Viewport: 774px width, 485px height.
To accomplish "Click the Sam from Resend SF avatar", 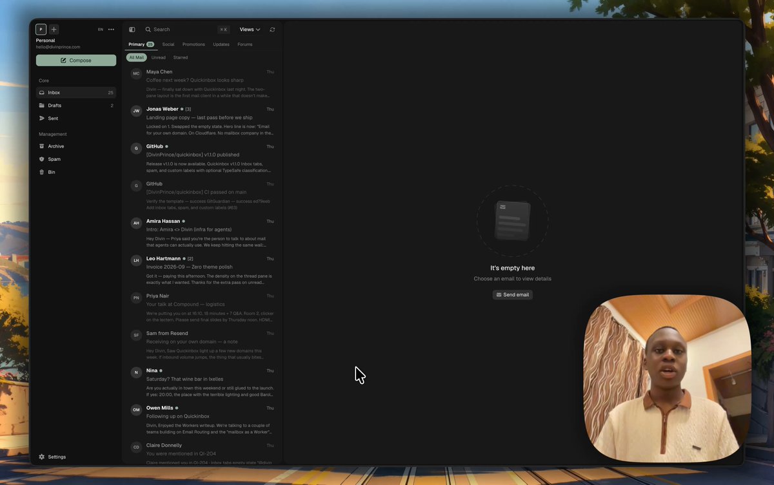I will click(x=136, y=335).
